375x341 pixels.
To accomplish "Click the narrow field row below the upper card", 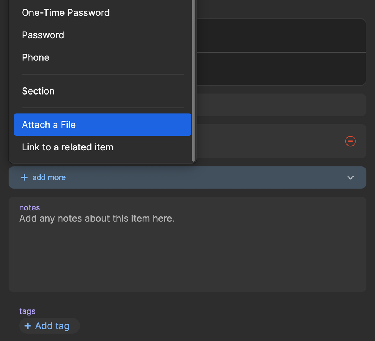I will click(281, 105).
